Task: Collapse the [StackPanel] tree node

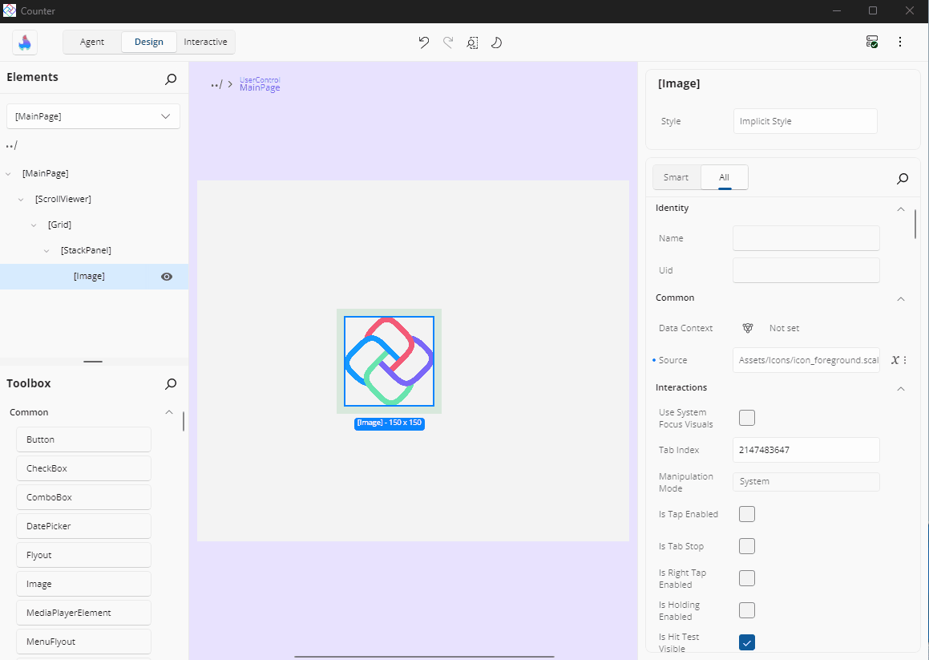Action: click(47, 251)
